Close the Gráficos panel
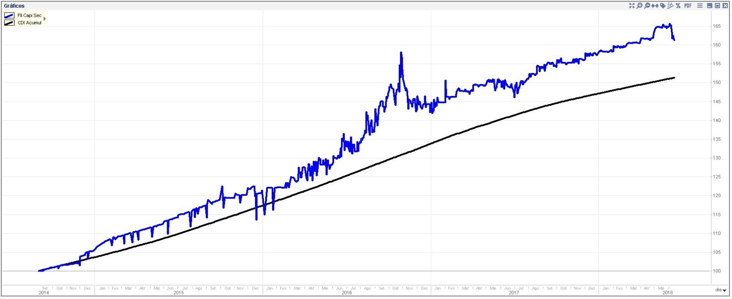The width and height of the screenshot is (732, 299). 725,6
